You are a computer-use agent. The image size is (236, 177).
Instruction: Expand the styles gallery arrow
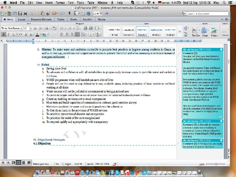coord(180,31)
